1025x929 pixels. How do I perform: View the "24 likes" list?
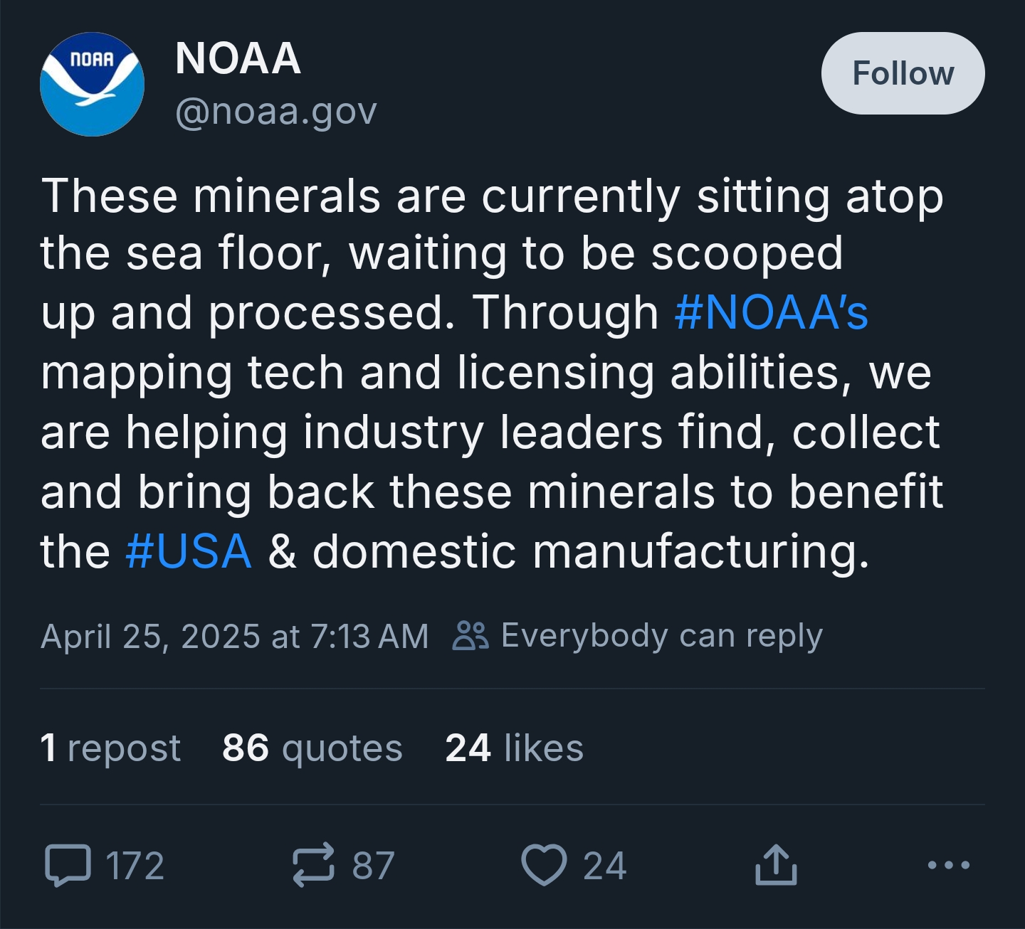[x=515, y=748]
